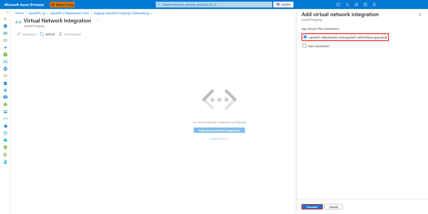Viewport: 428px width, 214px height.
Task: Open Help + support person icon
Action: coord(5,161)
